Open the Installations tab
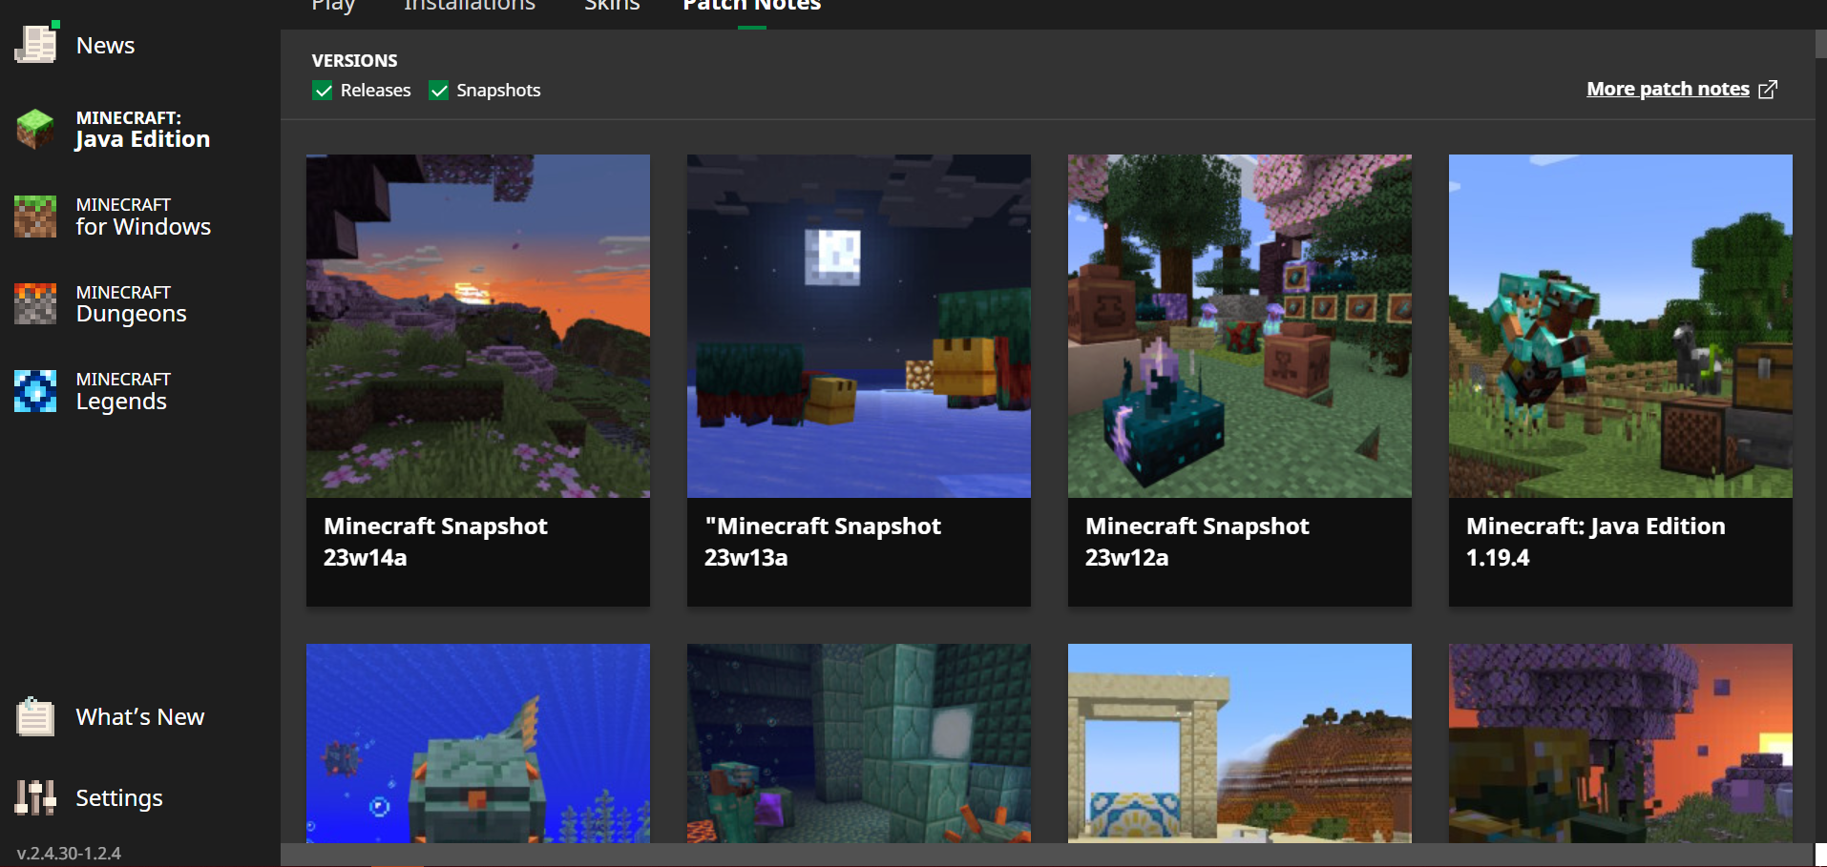 470,6
